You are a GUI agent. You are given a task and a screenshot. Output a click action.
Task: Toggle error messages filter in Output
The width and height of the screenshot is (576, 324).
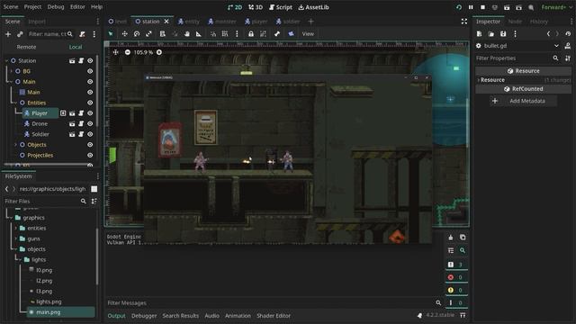pos(455,277)
